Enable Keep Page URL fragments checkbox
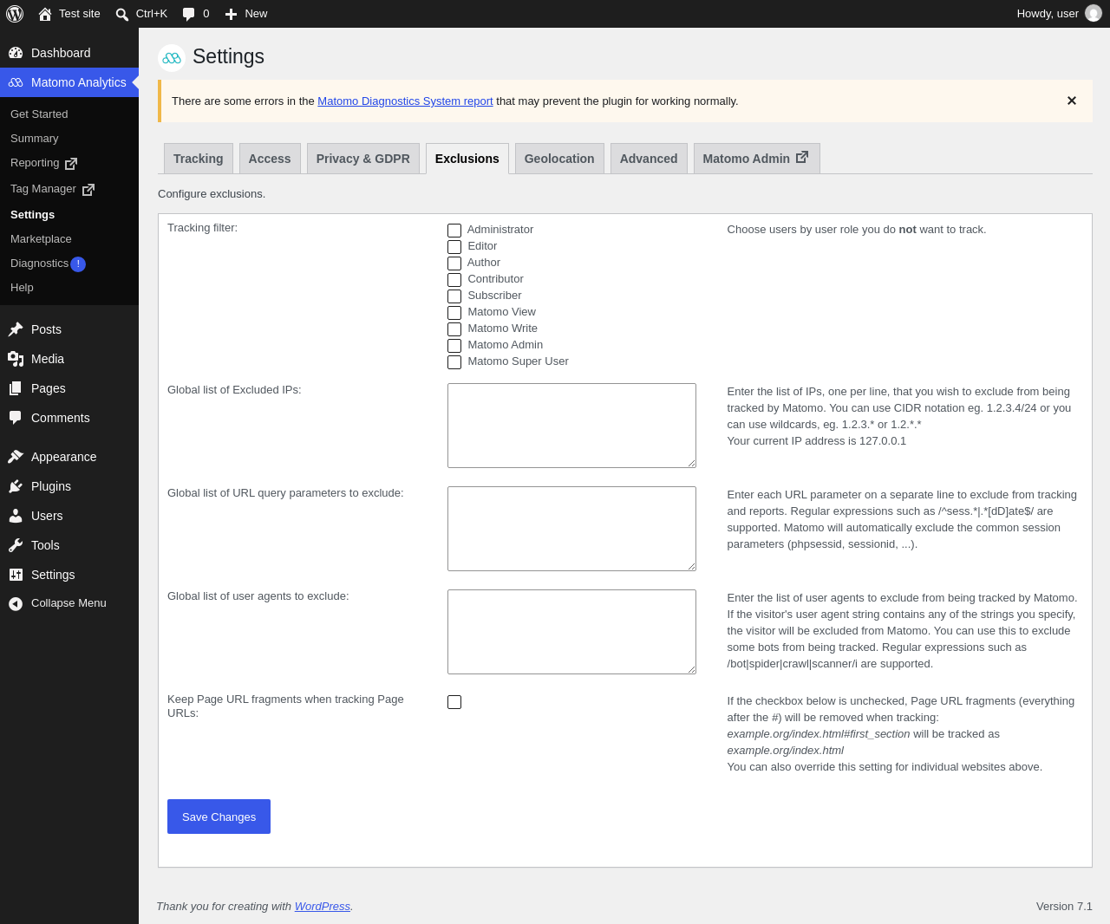1110x924 pixels. click(x=454, y=702)
